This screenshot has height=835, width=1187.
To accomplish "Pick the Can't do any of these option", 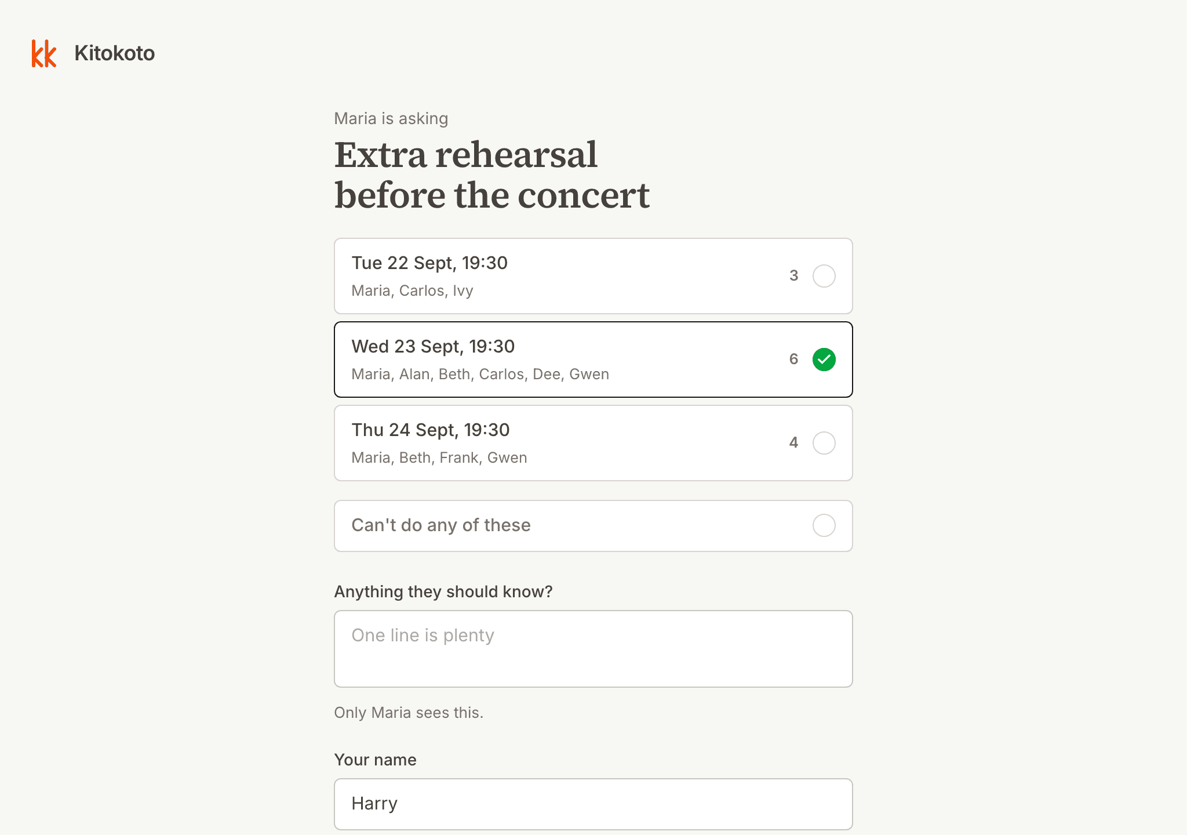I will (593, 526).
